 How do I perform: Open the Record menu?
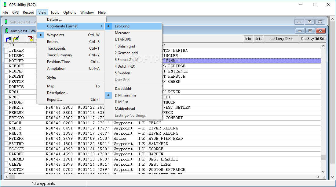28,12
